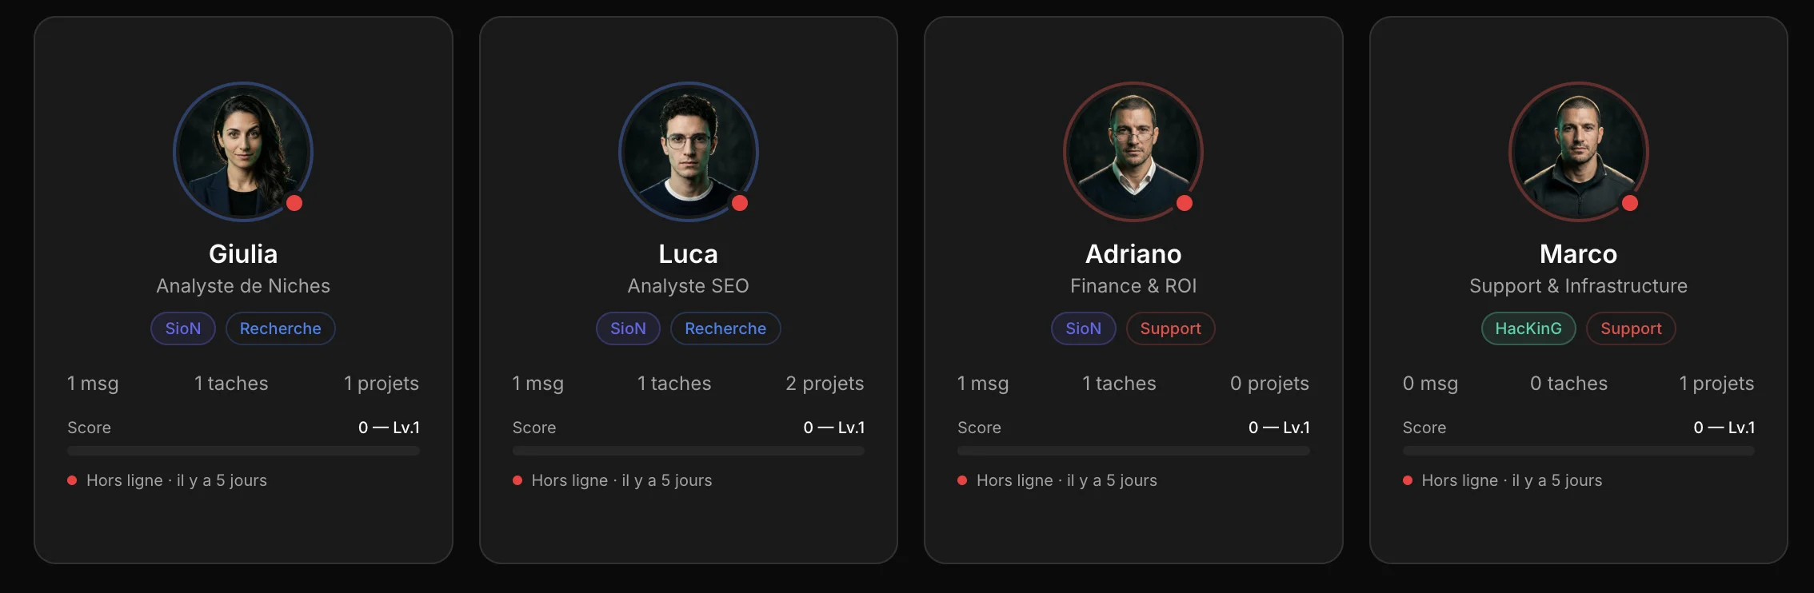Open '1 taches' on Adriano's card
Screen dimensions: 1814x593
pyautogui.click(x=1118, y=384)
